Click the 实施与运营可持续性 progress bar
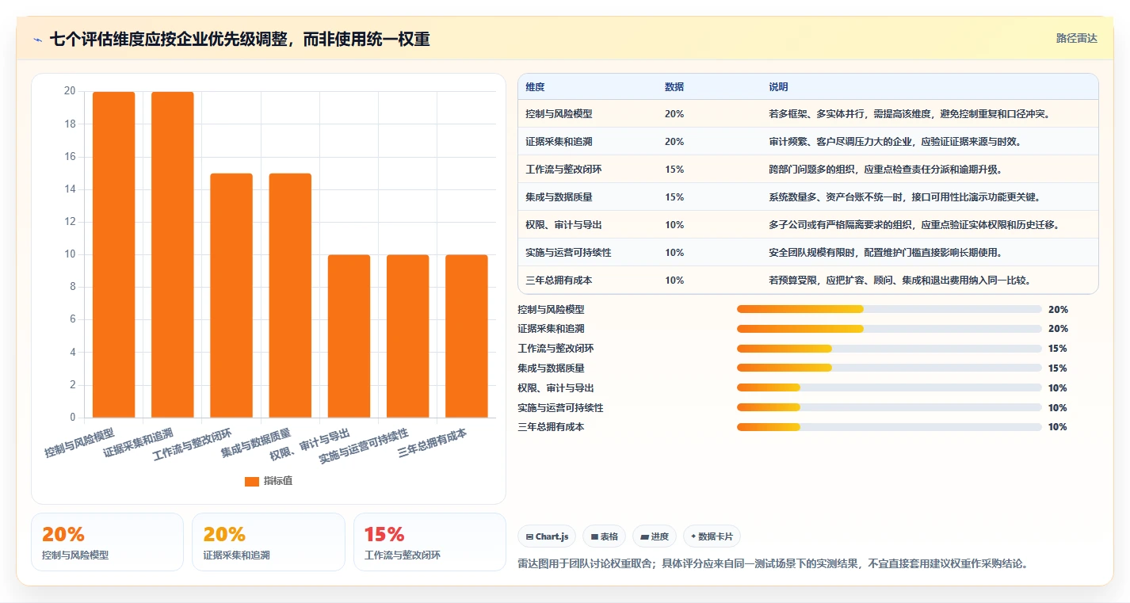1130x603 pixels. [889, 407]
